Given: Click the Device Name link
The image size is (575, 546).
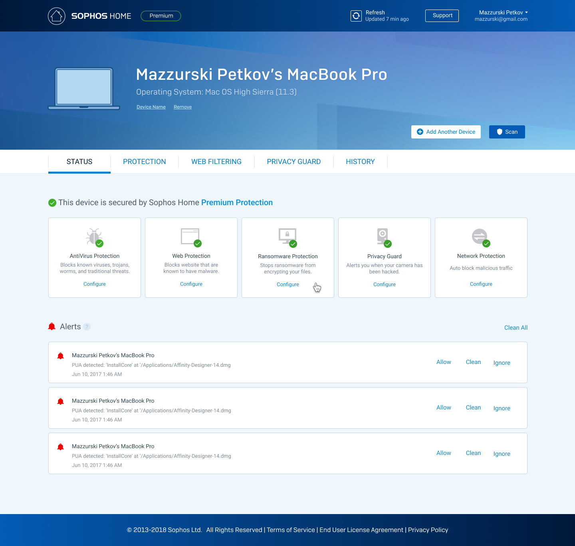Looking at the screenshot, I should (151, 107).
